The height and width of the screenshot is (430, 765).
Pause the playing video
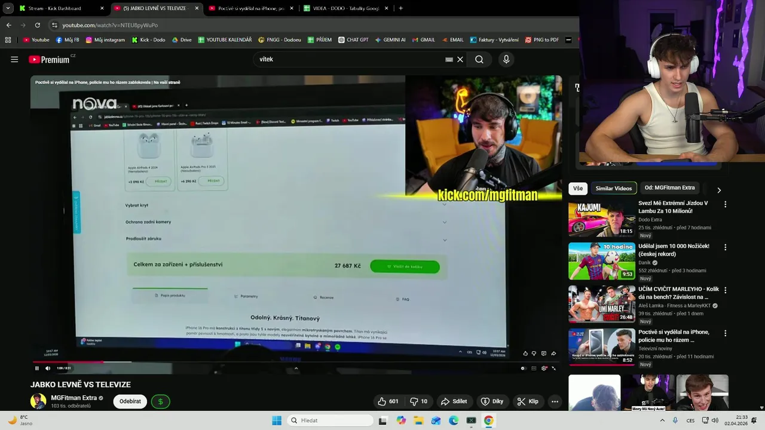pos(36,368)
